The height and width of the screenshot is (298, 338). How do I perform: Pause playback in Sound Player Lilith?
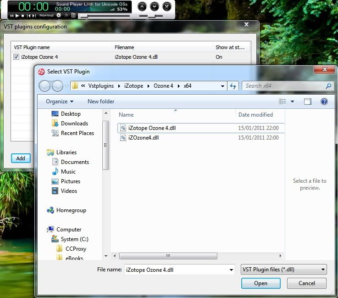[11, 16]
